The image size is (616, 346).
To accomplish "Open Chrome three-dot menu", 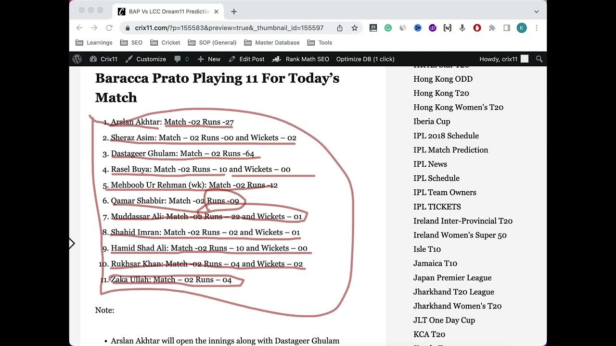I will tap(537, 28).
